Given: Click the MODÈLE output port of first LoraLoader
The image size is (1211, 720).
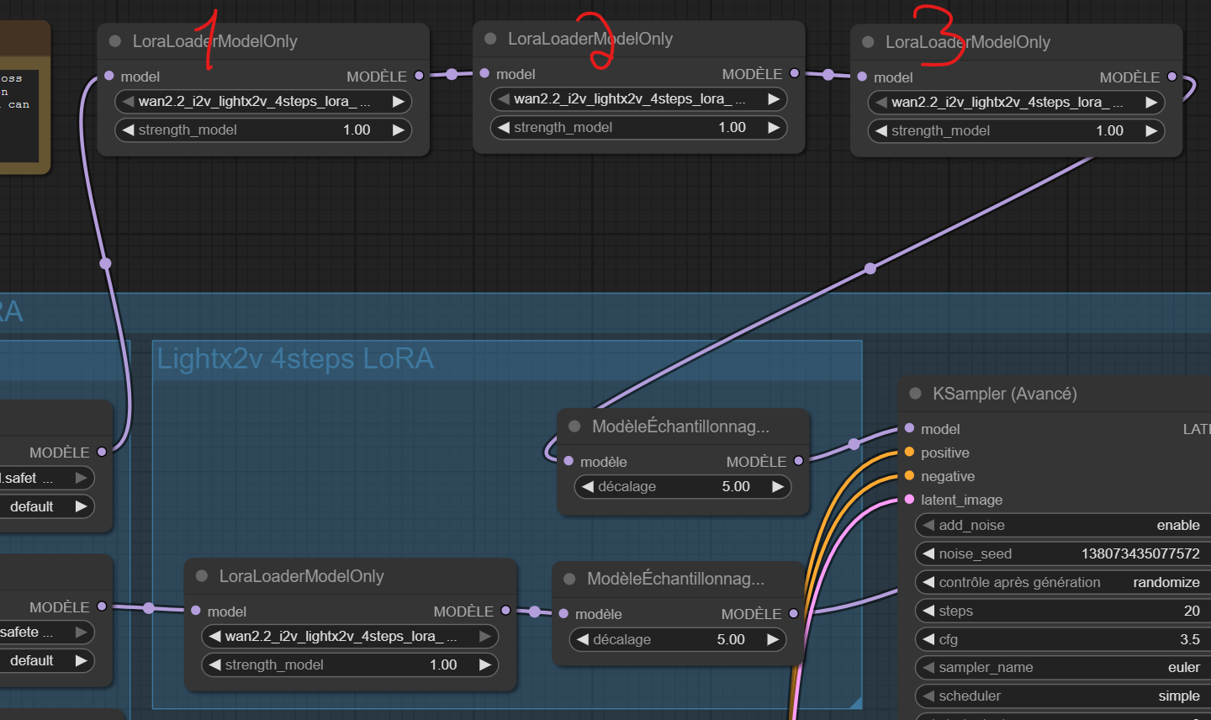Looking at the screenshot, I should pos(419,76).
